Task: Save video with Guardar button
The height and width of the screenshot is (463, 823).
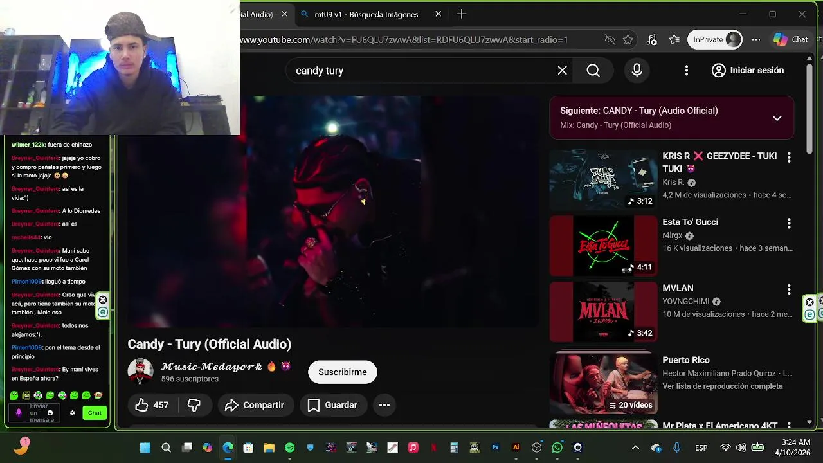Action: coord(332,405)
